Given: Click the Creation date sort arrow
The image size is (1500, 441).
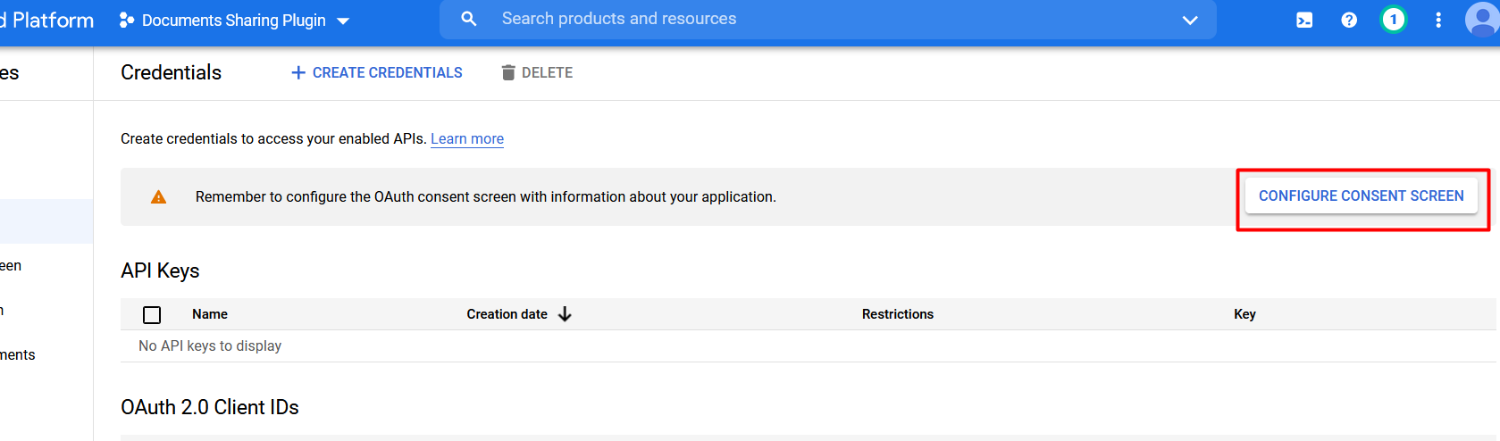Looking at the screenshot, I should (x=565, y=314).
